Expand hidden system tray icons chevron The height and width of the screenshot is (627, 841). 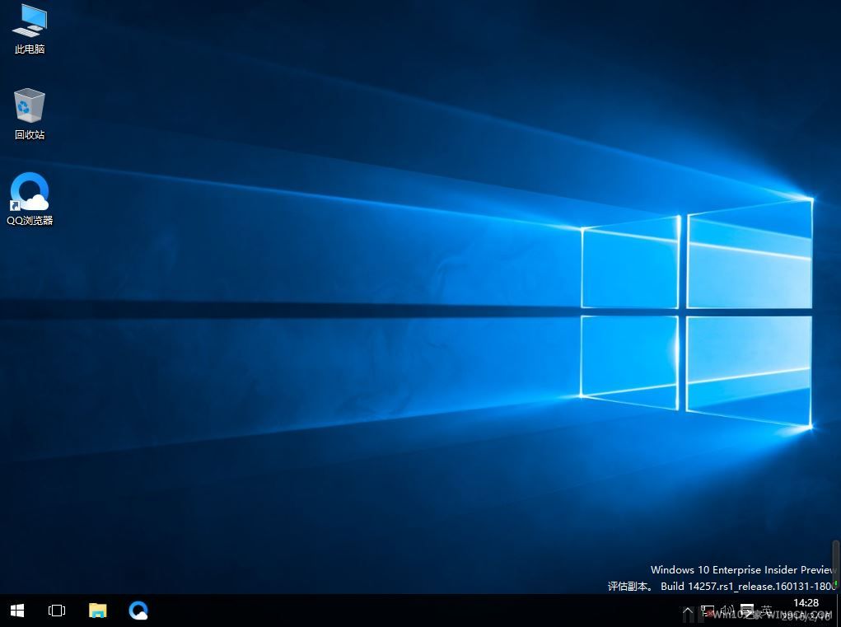(689, 611)
